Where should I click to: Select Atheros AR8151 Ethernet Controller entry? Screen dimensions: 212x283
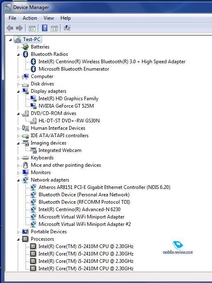105,187
